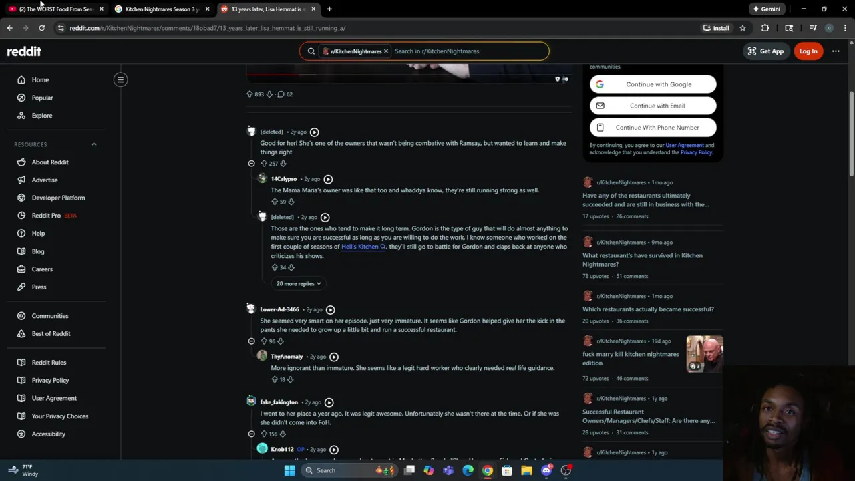
Task: Open Communities in sidebar
Action: pos(50,316)
